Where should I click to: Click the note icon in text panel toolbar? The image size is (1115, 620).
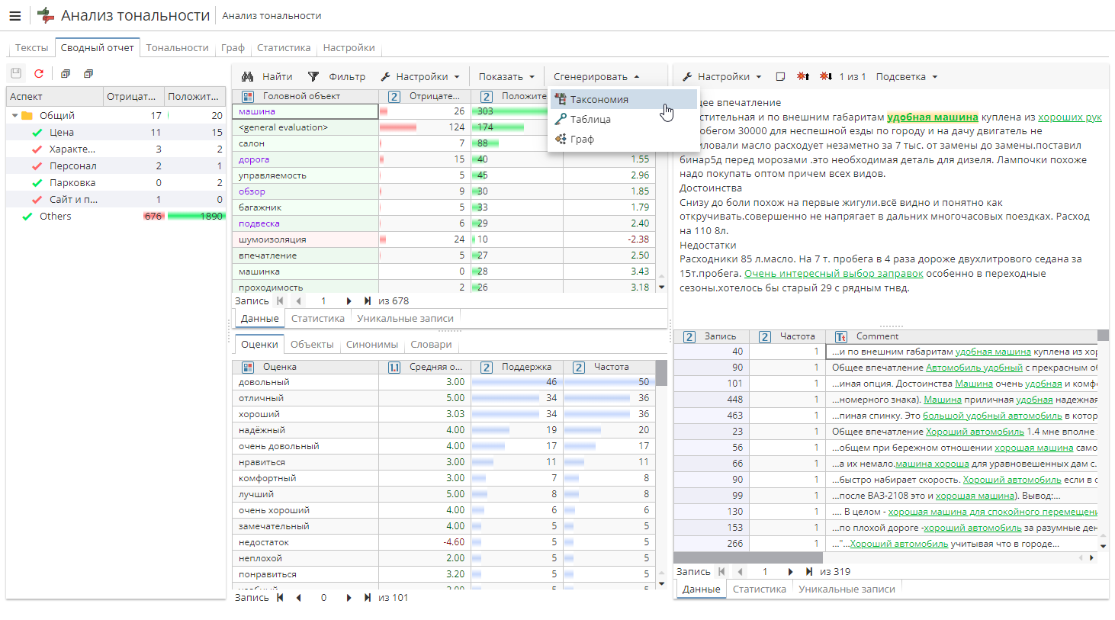780,76
